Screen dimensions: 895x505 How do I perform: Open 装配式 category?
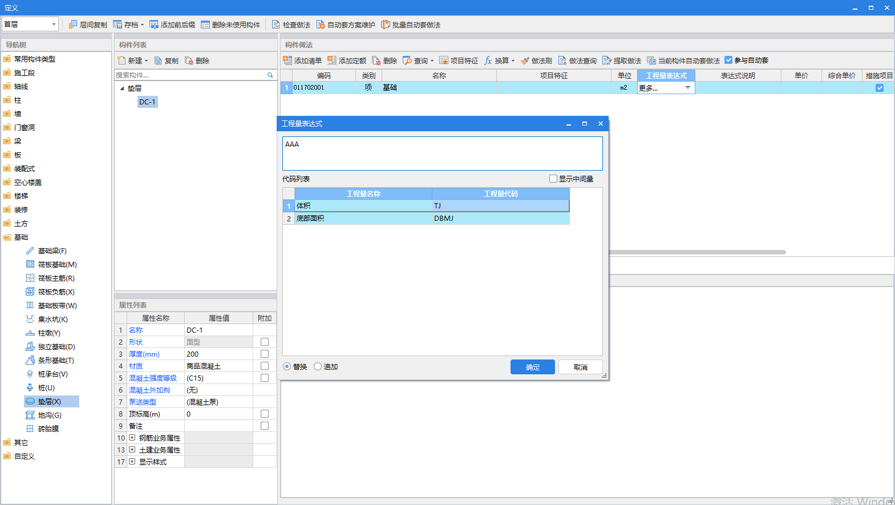(24, 169)
